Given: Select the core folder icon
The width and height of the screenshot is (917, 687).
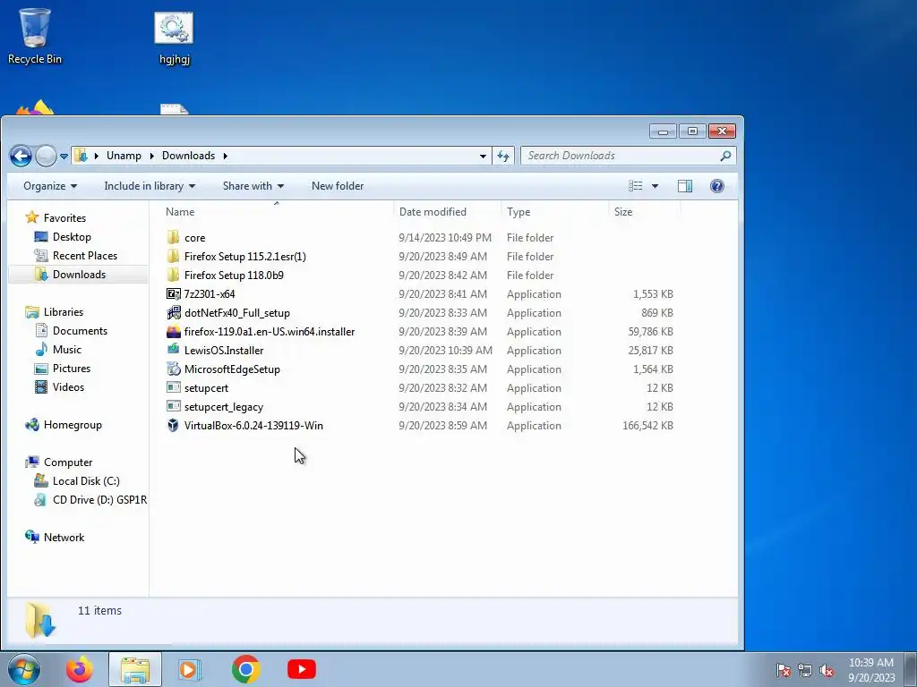Looking at the screenshot, I should tap(173, 237).
